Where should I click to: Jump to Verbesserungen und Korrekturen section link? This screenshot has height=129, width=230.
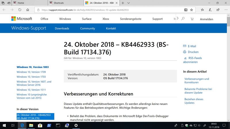197,81
